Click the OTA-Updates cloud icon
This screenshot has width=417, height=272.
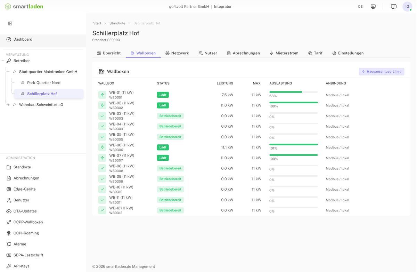coord(9,211)
